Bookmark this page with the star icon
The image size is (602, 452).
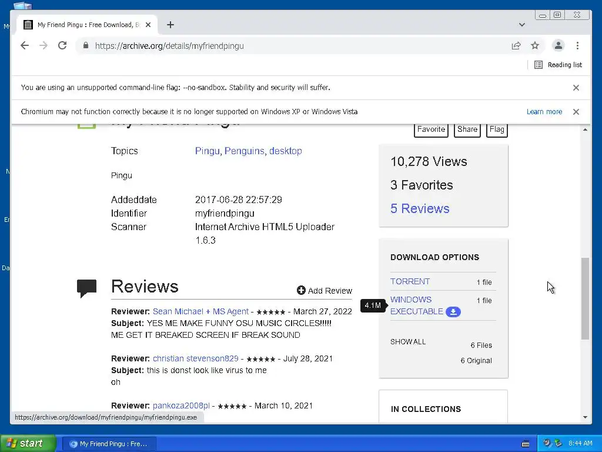(535, 46)
